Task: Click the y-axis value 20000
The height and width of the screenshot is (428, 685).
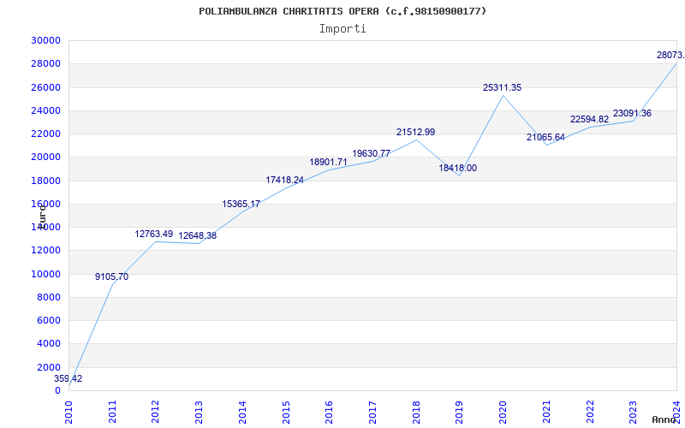Action: [x=46, y=158]
